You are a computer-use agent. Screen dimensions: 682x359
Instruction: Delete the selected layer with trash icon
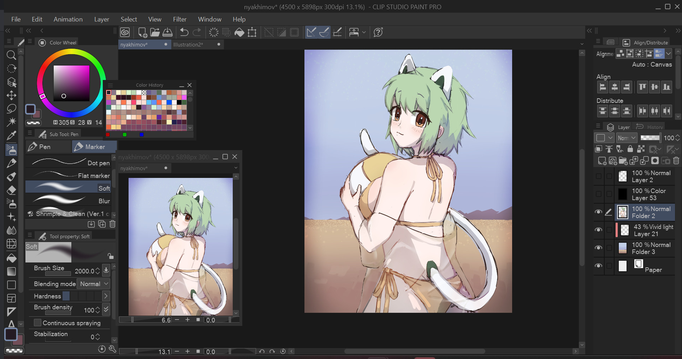tap(676, 161)
